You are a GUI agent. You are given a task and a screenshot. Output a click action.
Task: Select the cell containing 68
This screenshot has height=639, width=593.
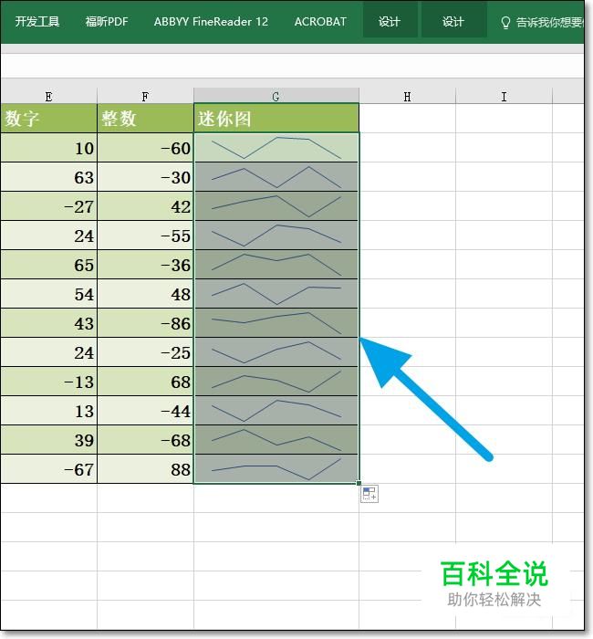145,382
